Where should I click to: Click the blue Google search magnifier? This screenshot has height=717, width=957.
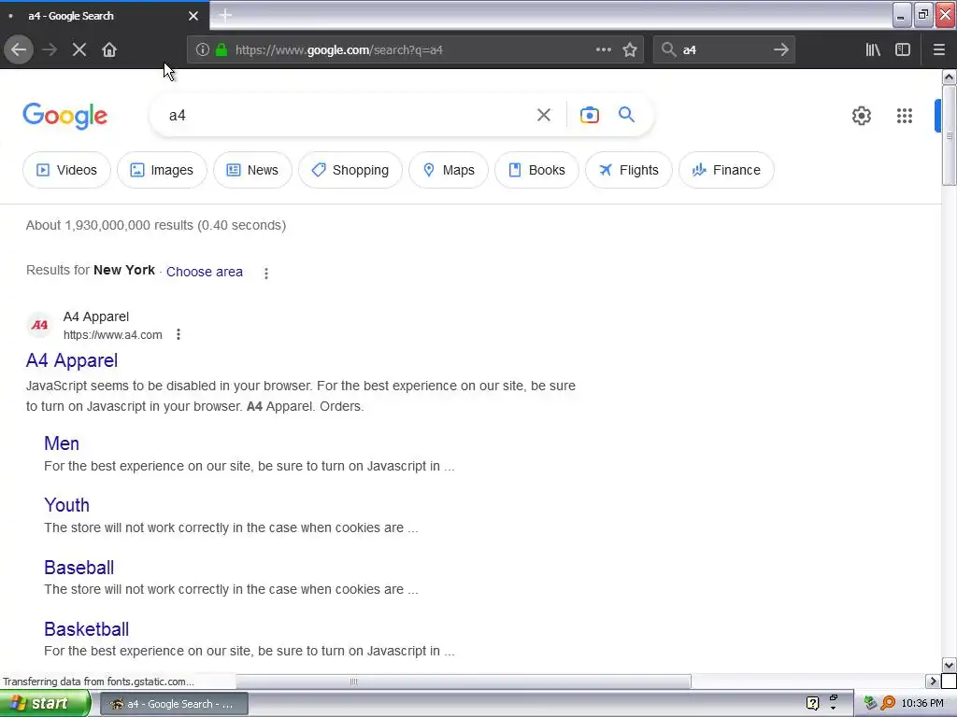point(627,115)
